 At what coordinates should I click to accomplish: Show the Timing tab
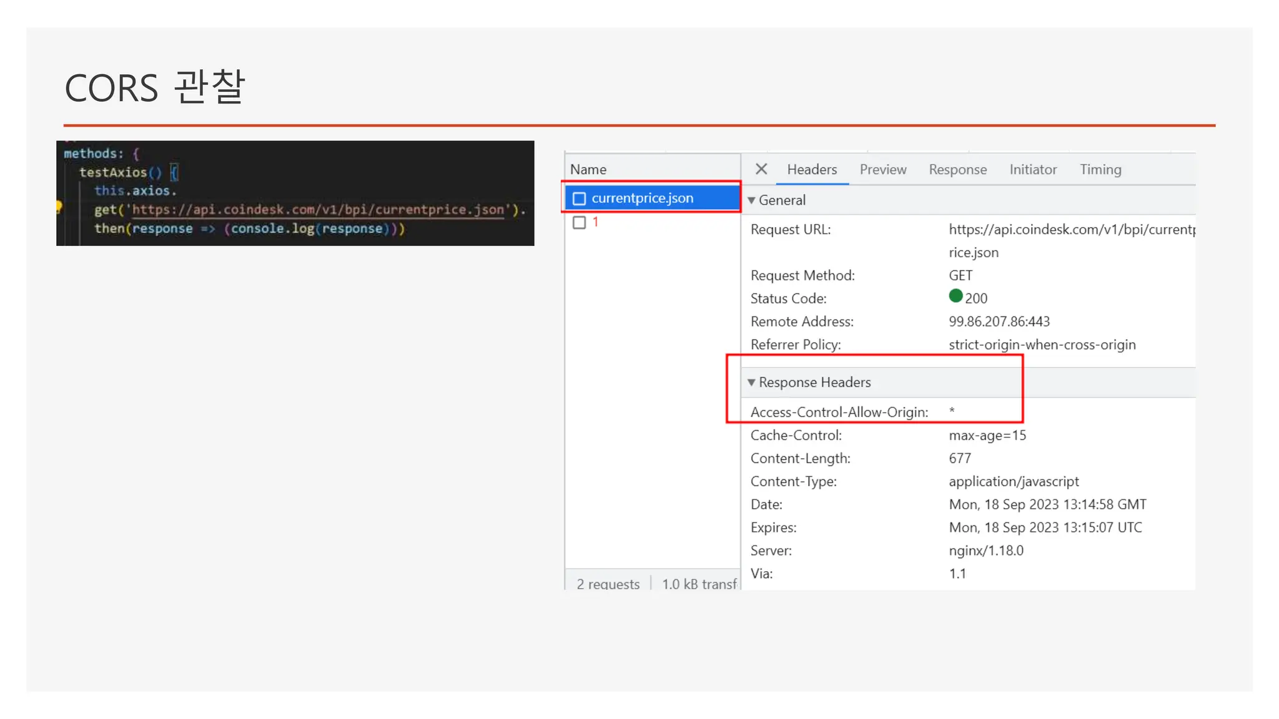[x=1100, y=170]
